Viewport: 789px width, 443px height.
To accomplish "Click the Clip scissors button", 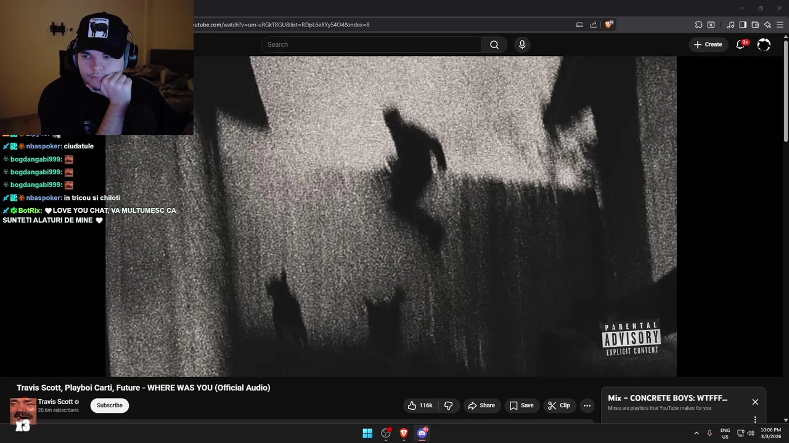I will coord(559,405).
